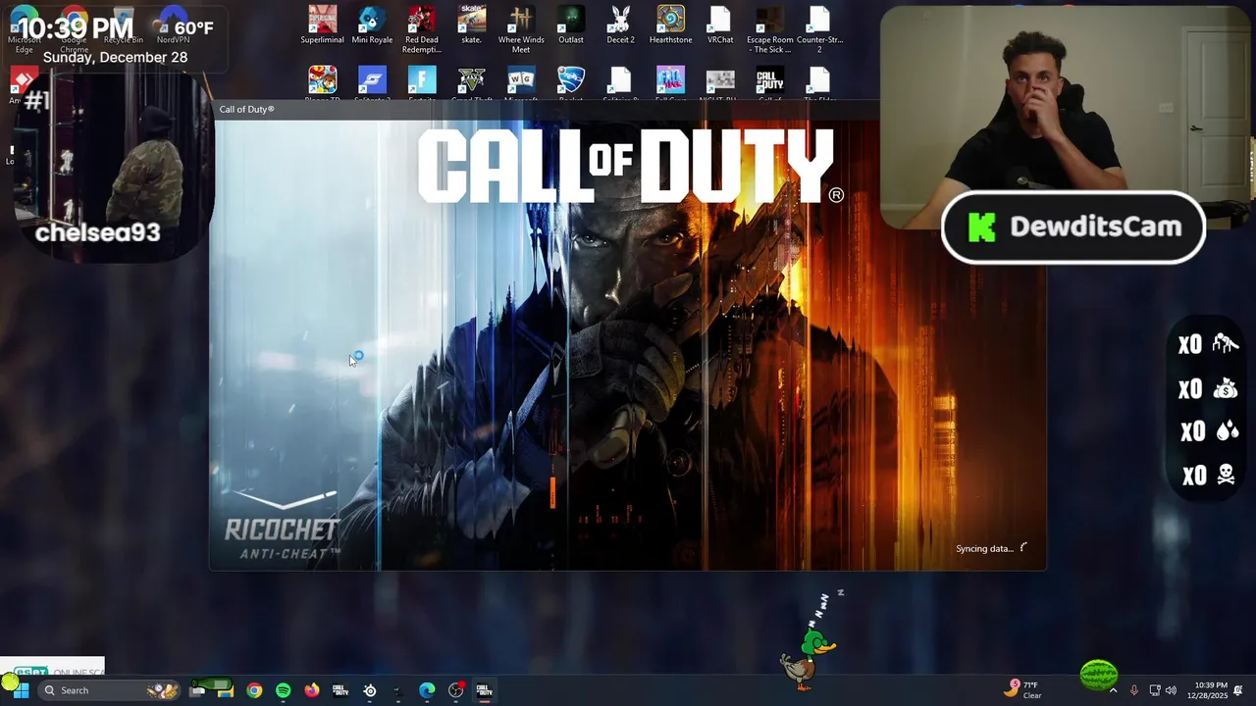
Task: Open Firefox from the taskbar
Action: pos(312,690)
